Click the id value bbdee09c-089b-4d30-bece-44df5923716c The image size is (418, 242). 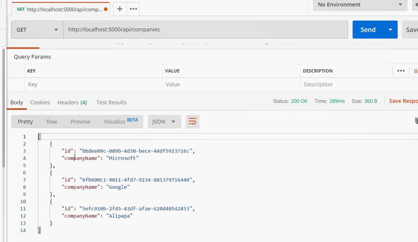(x=135, y=151)
